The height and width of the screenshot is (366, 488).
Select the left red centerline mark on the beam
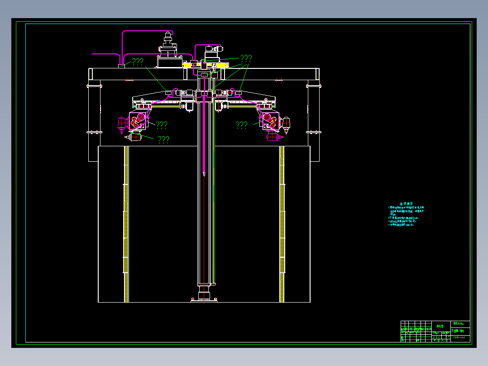130,80
